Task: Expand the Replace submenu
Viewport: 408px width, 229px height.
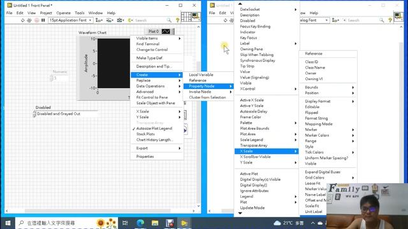Action: [x=157, y=81]
